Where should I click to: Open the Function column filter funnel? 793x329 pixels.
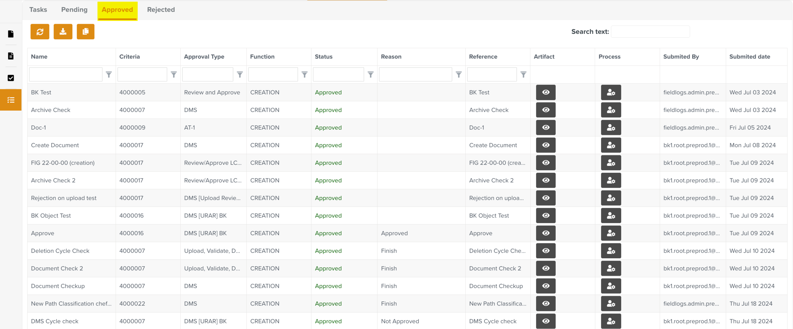(305, 74)
